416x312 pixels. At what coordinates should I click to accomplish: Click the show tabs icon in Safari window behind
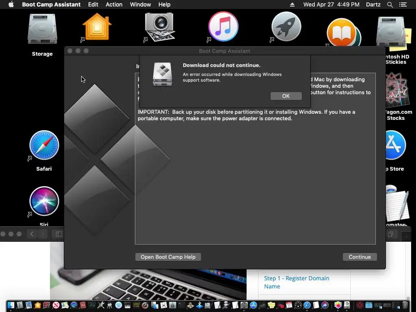click(x=390, y=234)
